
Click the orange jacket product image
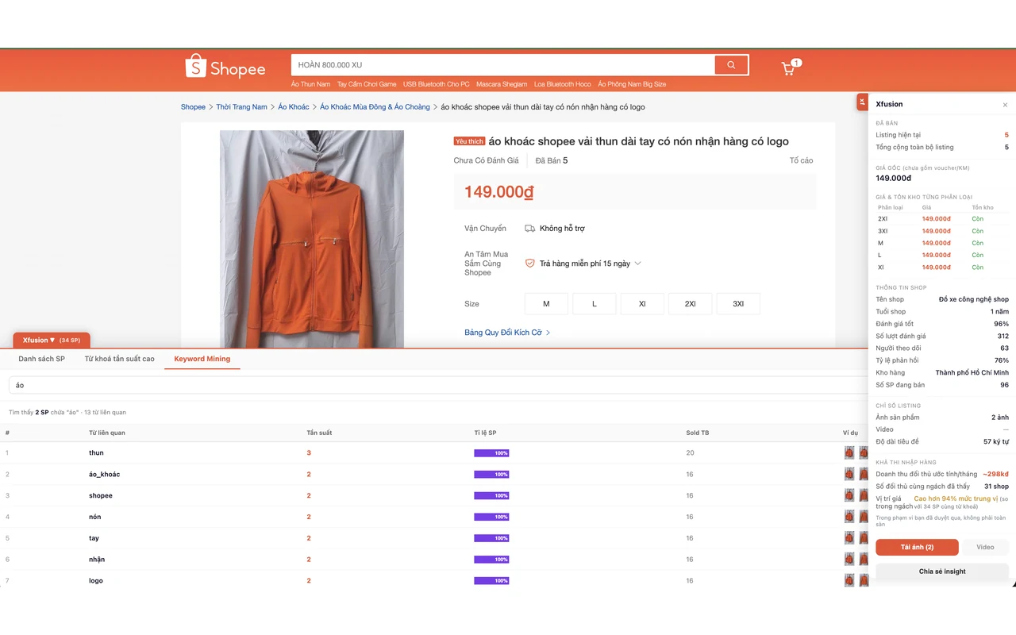pyautogui.click(x=312, y=239)
